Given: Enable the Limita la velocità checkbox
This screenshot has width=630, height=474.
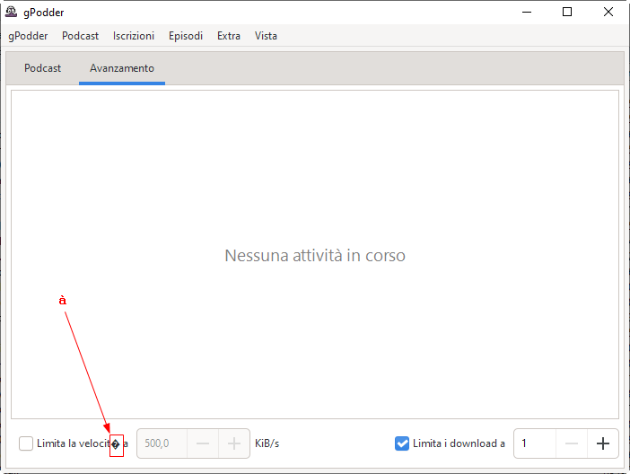Looking at the screenshot, I should (x=26, y=443).
